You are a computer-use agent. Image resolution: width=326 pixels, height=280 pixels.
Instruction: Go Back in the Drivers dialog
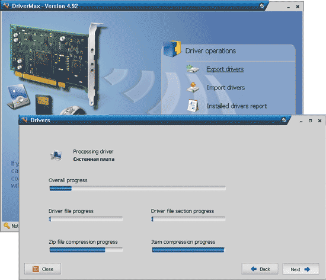(x=260, y=269)
